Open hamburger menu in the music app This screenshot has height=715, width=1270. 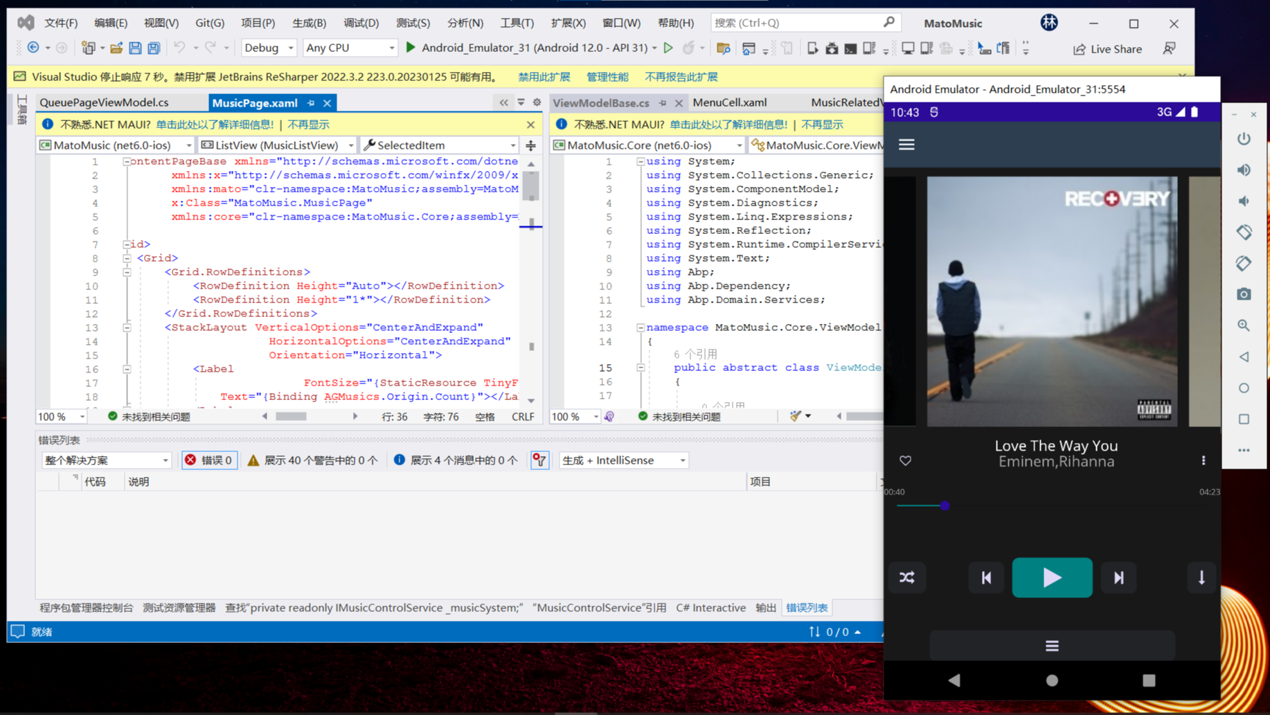906,145
